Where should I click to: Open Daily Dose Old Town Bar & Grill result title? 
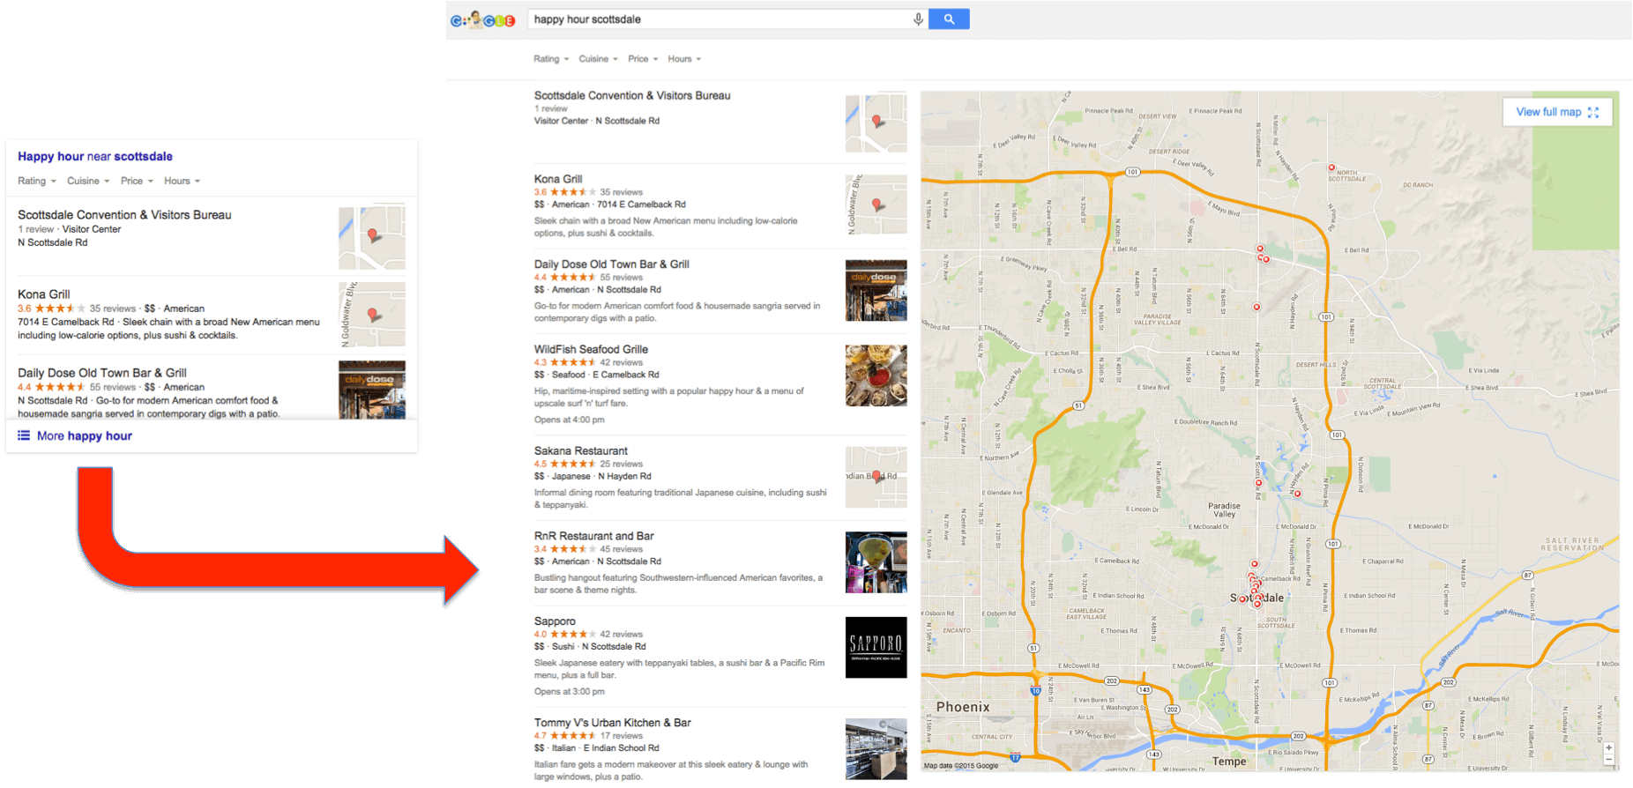coord(611,264)
